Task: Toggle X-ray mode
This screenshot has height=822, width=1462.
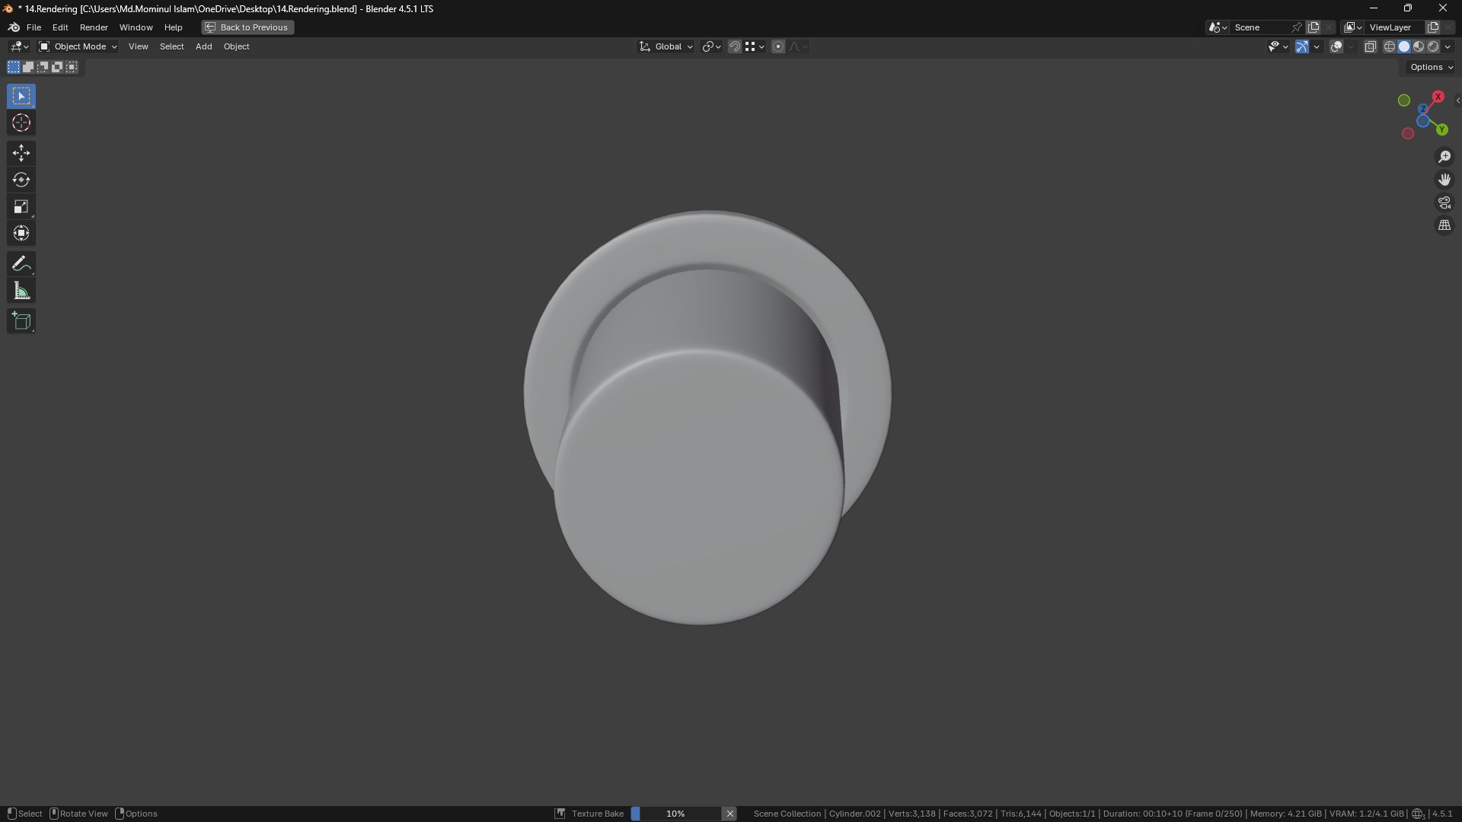Action: [1370, 47]
